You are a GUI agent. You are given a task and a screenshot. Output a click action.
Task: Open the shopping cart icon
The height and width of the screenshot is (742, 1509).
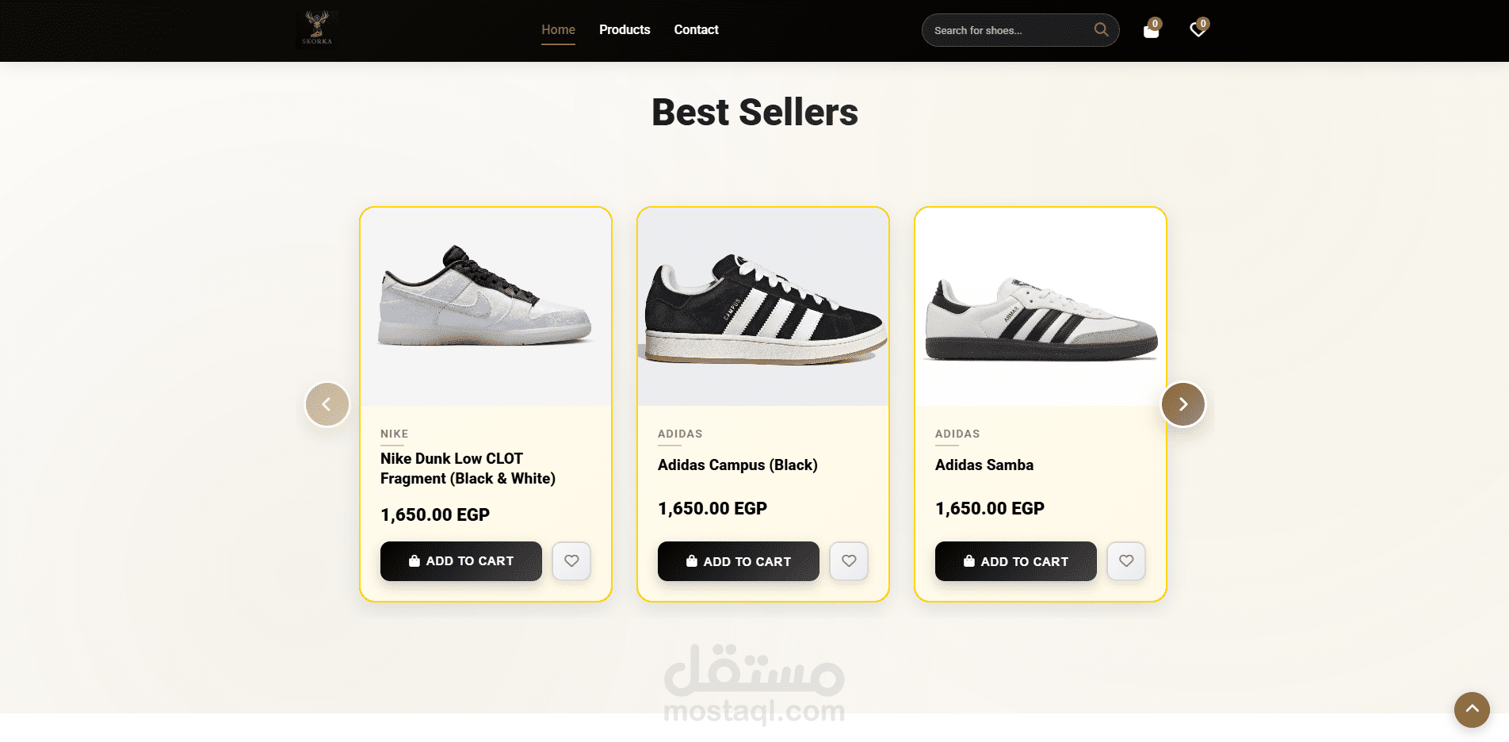point(1151,30)
